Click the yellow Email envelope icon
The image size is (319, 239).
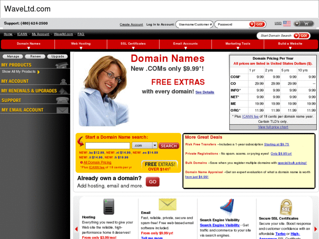coord(168,204)
